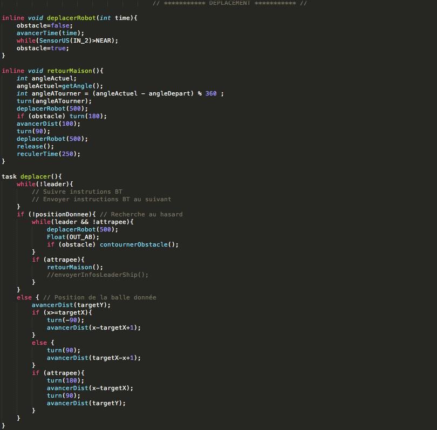The image size is (437, 430).
Task: Click the 'turn(angleATourner);' line
Action: (x=54, y=101)
